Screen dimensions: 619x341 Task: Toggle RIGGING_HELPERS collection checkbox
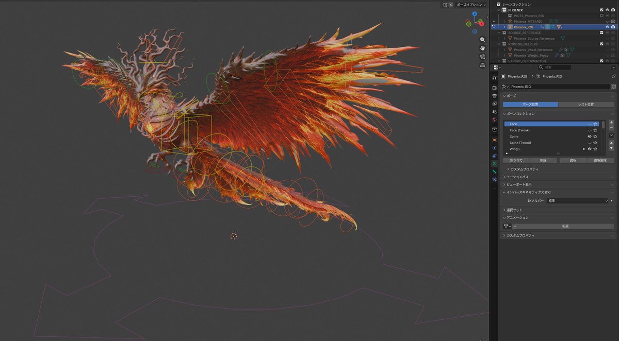(601, 44)
